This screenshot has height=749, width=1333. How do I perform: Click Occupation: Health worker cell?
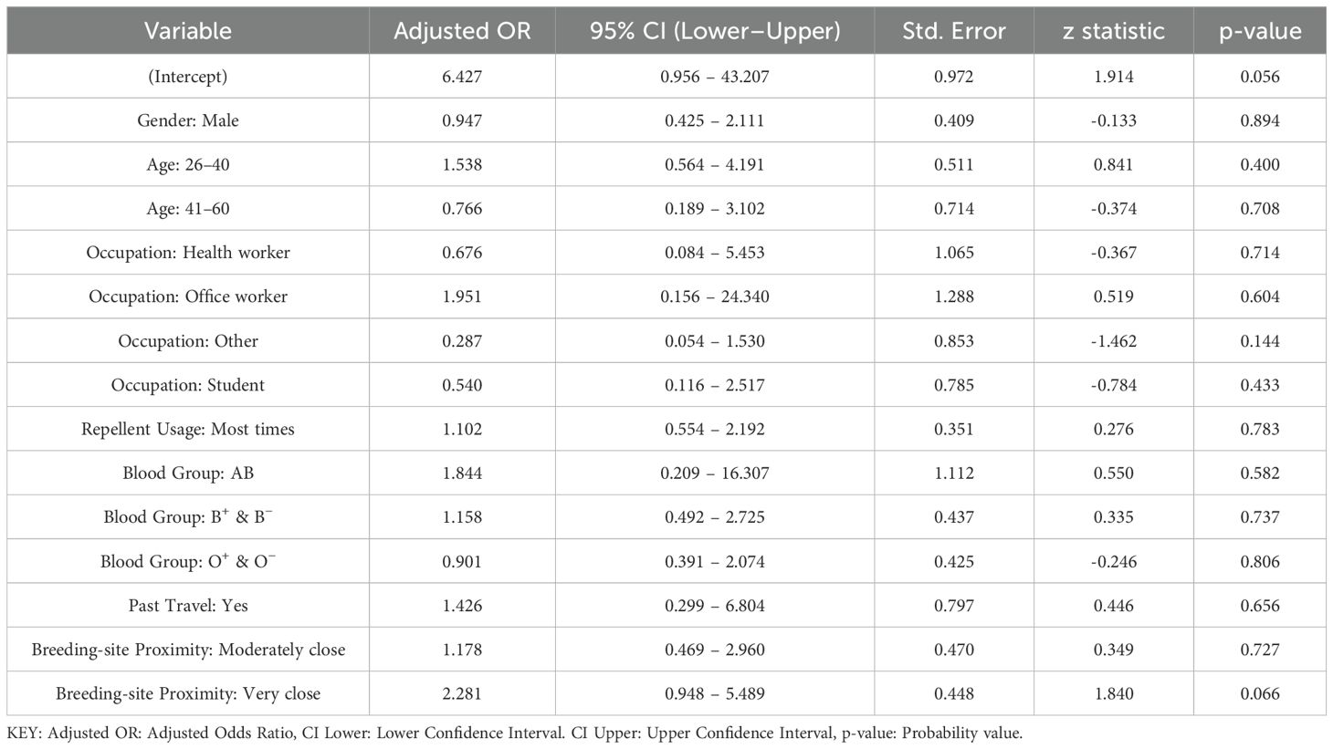(188, 253)
